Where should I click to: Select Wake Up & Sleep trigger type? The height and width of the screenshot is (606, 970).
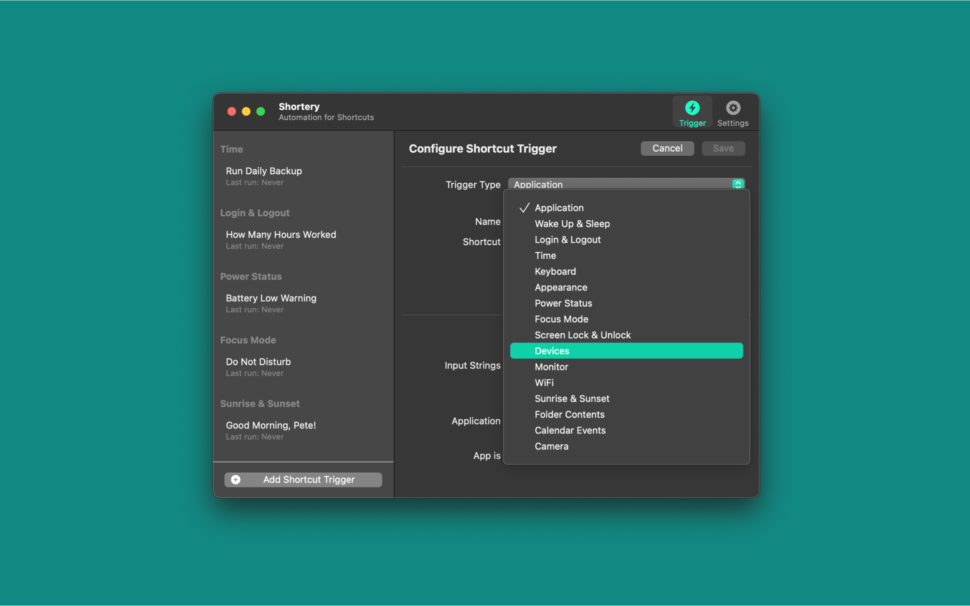coord(572,224)
